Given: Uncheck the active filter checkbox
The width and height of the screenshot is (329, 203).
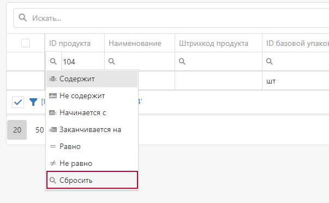Looking at the screenshot, I should [18, 102].
